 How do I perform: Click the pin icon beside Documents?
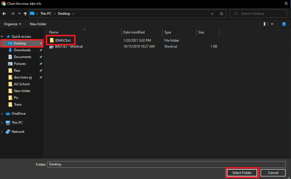(x=41, y=57)
